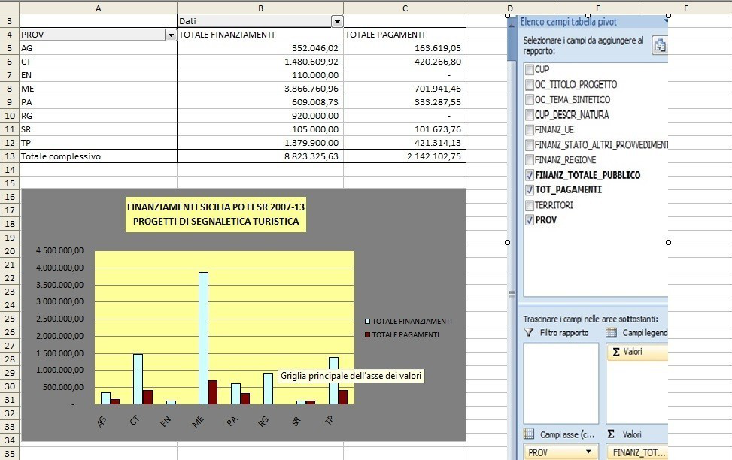
Task: Click the ME category axis label
Action: pyautogui.click(x=199, y=422)
